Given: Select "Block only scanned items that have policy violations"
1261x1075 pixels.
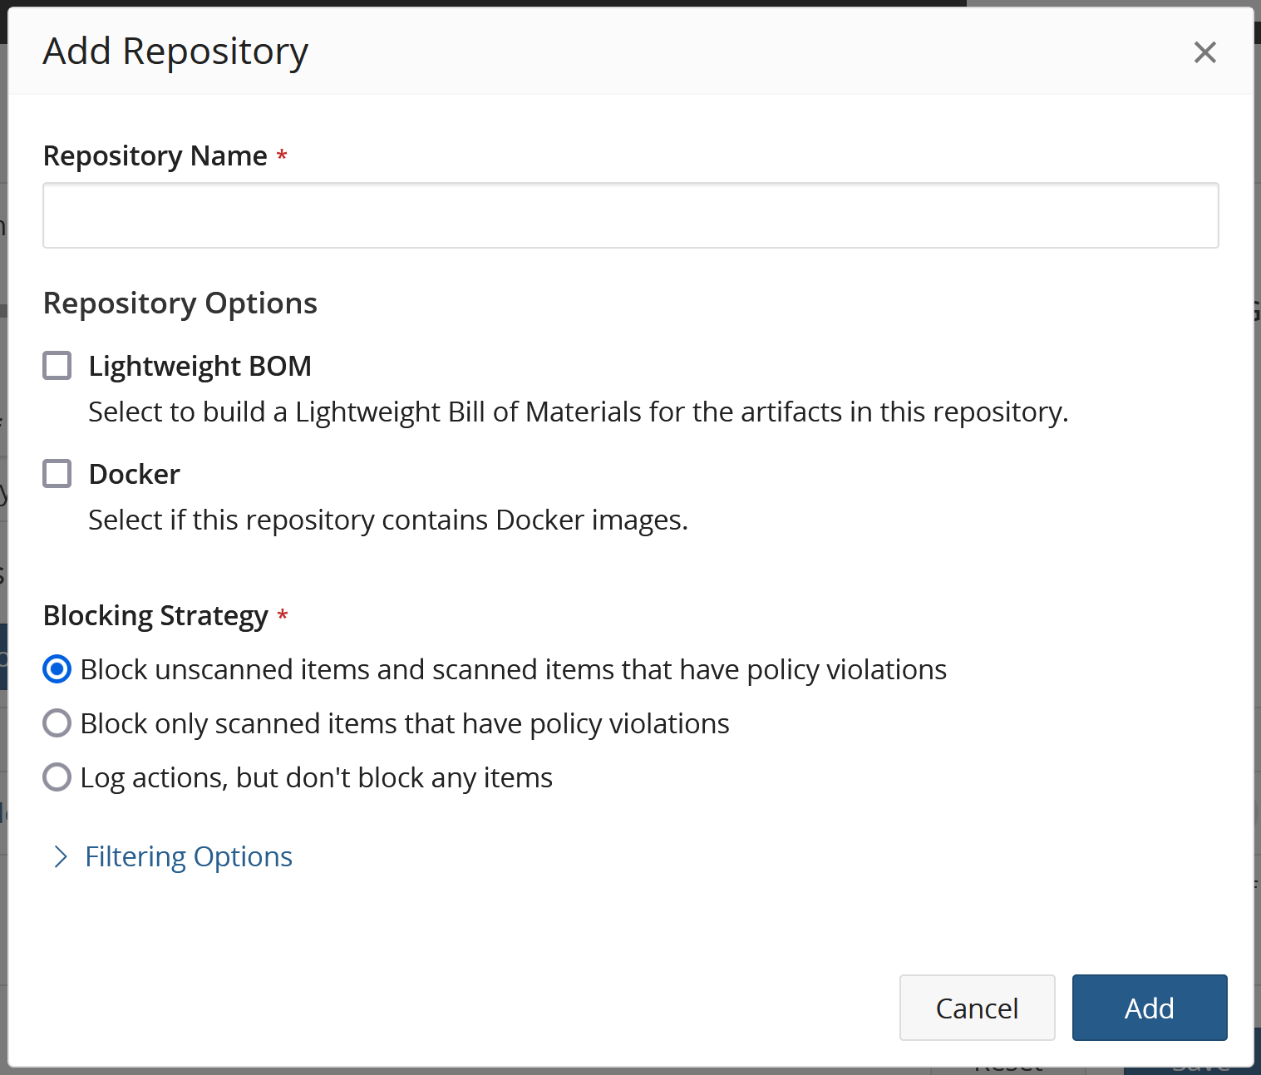Looking at the screenshot, I should pos(57,722).
